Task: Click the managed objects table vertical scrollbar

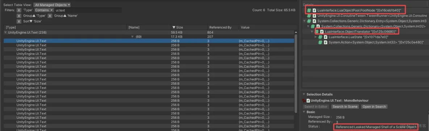Action: coord(296,74)
